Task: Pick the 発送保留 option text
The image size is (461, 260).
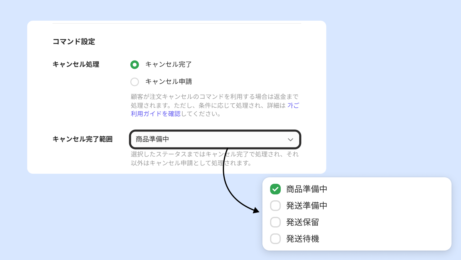Action: click(302, 222)
